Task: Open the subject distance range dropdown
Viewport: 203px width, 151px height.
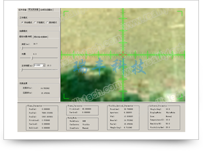Action: tap(44, 65)
